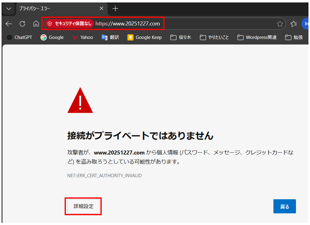Click the back arrow navigation icon

click(x=9, y=24)
